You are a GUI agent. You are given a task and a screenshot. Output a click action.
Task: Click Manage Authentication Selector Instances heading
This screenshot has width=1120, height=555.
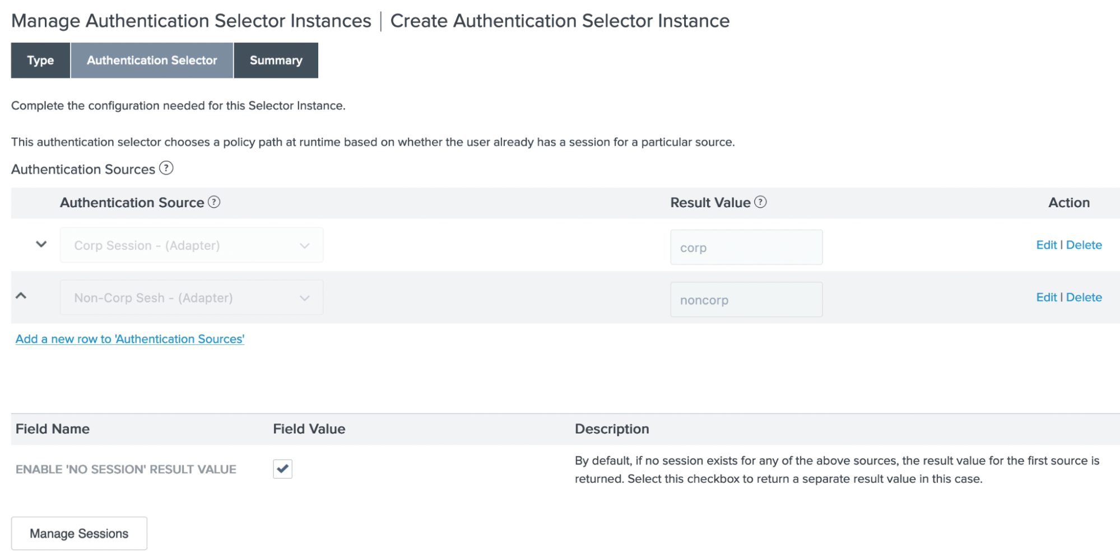point(191,21)
